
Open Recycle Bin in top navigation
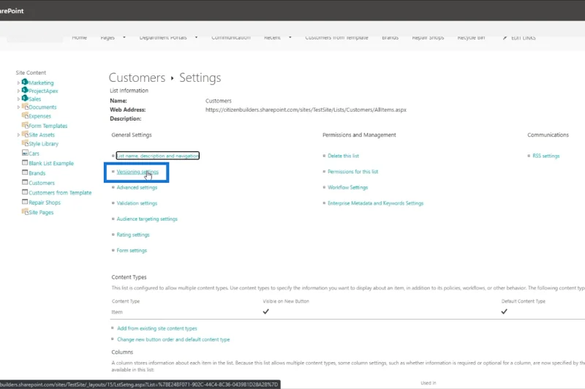tap(471, 37)
